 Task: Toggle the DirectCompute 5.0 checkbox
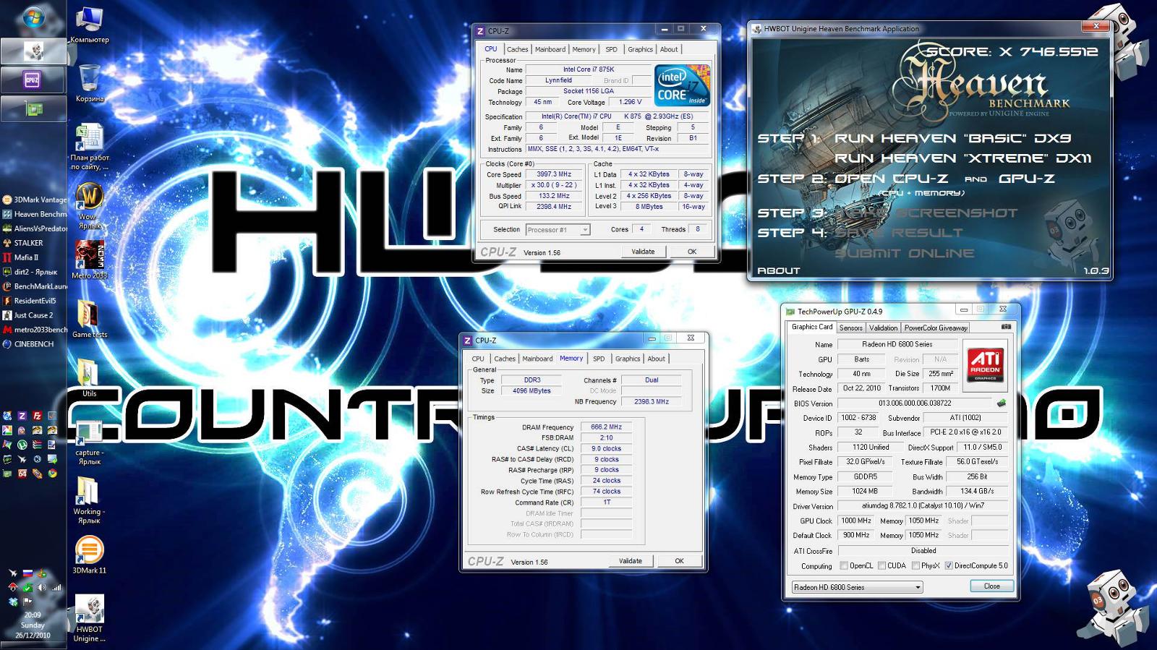(x=949, y=565)
